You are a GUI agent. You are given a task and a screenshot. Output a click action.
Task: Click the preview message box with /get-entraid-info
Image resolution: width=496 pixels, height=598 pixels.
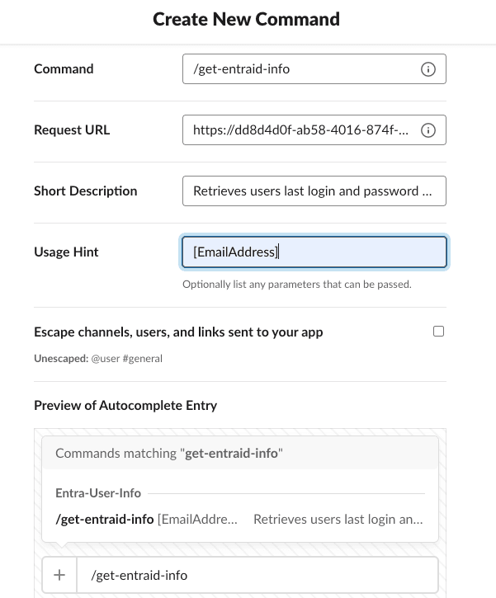257,575
